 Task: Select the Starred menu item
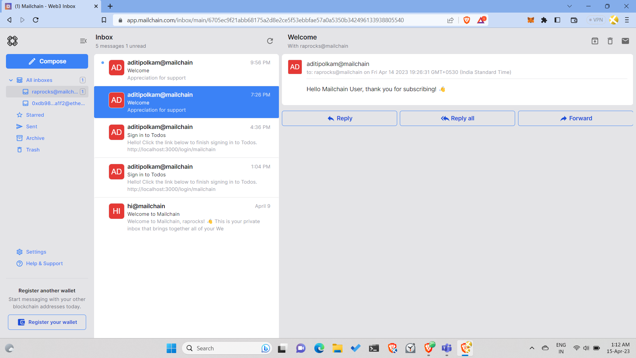tap(35, 114)
